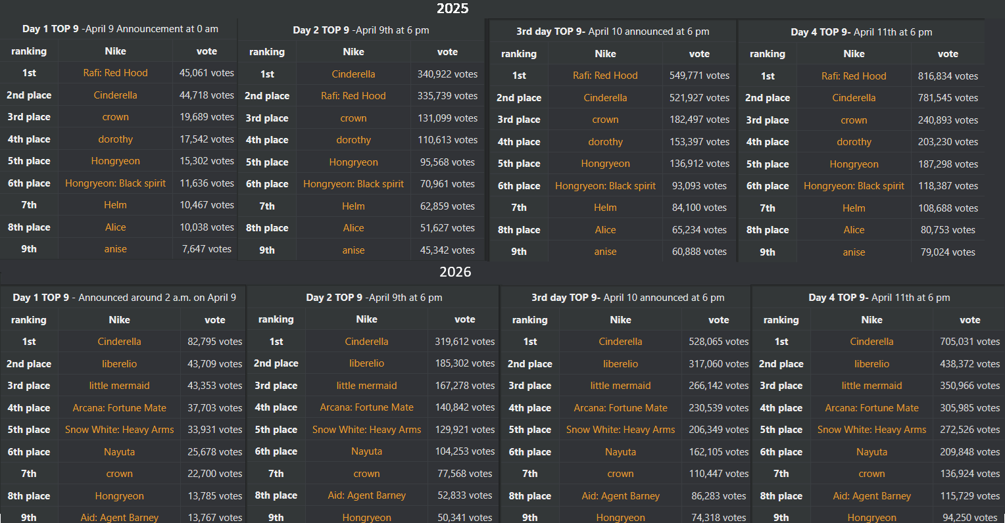Click the '108,688 votes' cell
The height and width of the screenshot is (523, 1005).
click(948, 208)
